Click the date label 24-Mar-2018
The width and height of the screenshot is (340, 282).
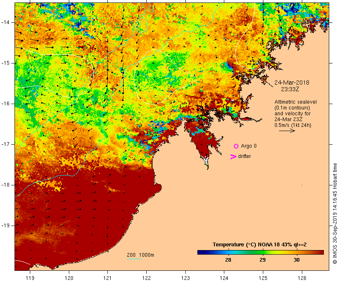tap(291, 83)
